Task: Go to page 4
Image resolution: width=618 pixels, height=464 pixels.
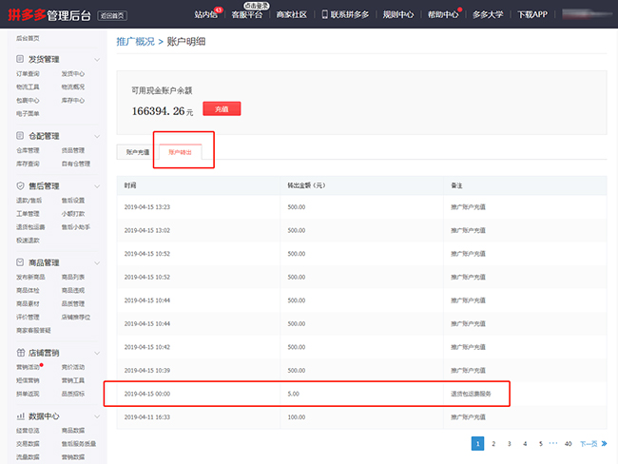Action: (525, 444)
